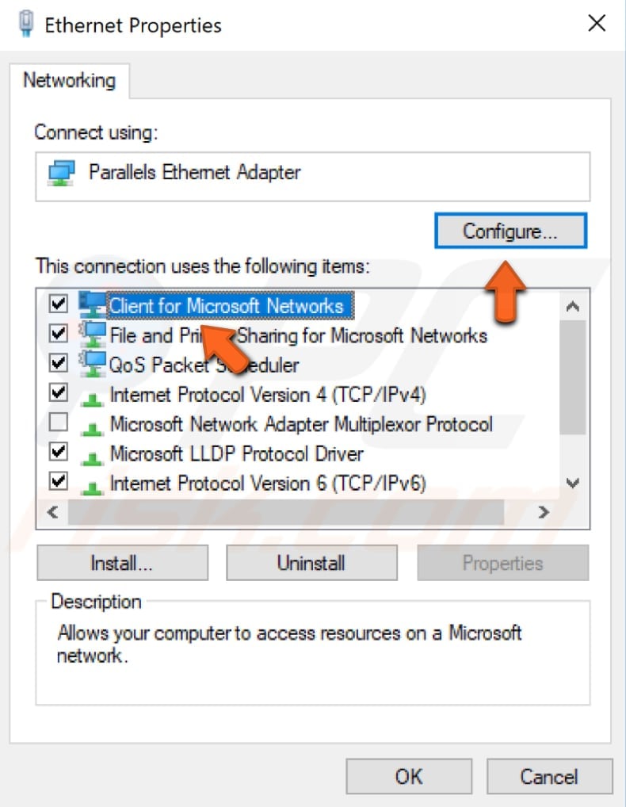Uncheck Client for Microsoft Networks
Image resolution: width=626 pixels, height=807 pixels.
pos(58,304)
